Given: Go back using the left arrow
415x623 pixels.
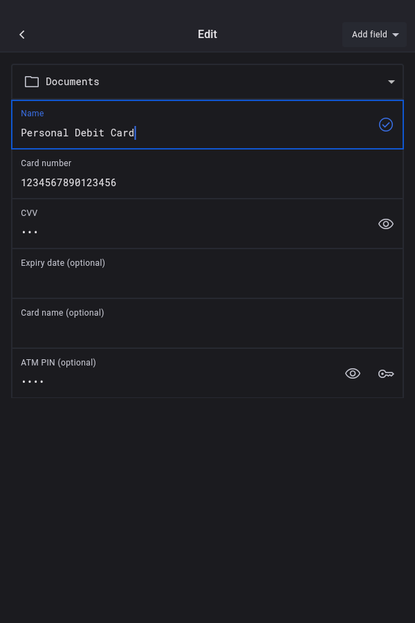Looking at the screenshot, I should coord(22,35).
